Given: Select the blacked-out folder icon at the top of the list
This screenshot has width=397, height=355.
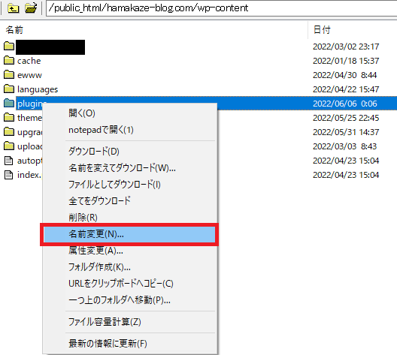Looking at the screenshot, I should pyautogui.click(x=9, y=46).
